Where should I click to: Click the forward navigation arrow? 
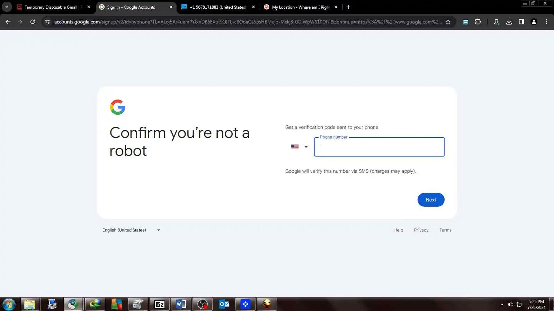tap(20, 22)
